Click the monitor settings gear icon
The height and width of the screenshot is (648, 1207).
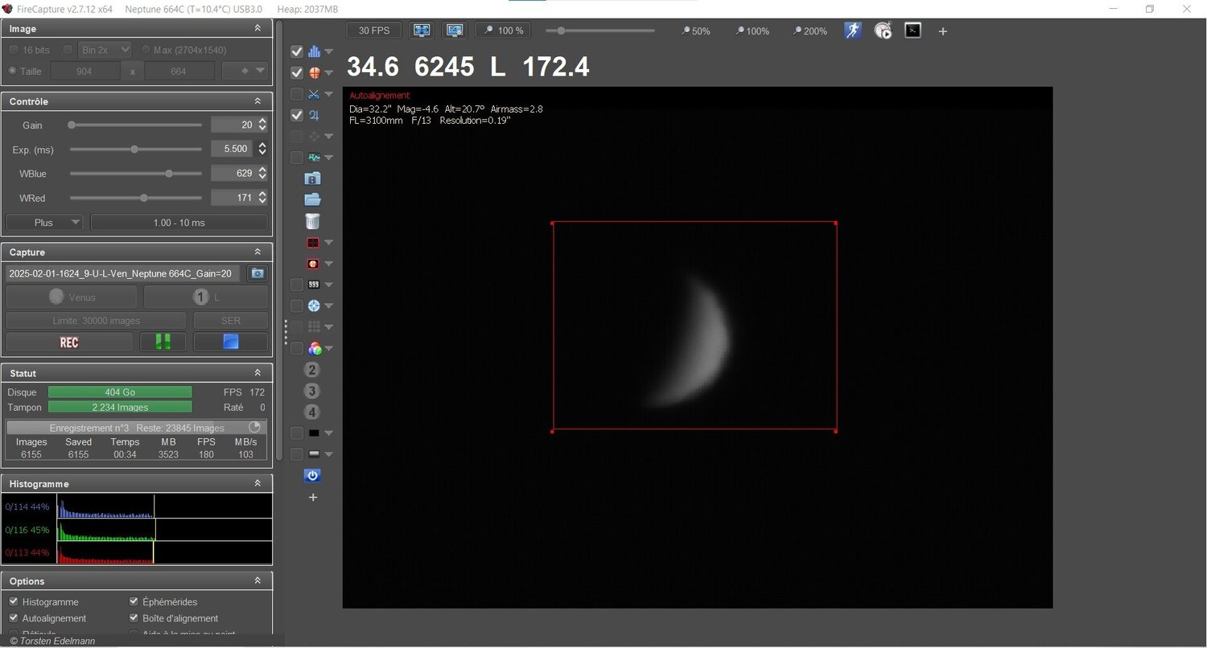click(x=455, y=31)
